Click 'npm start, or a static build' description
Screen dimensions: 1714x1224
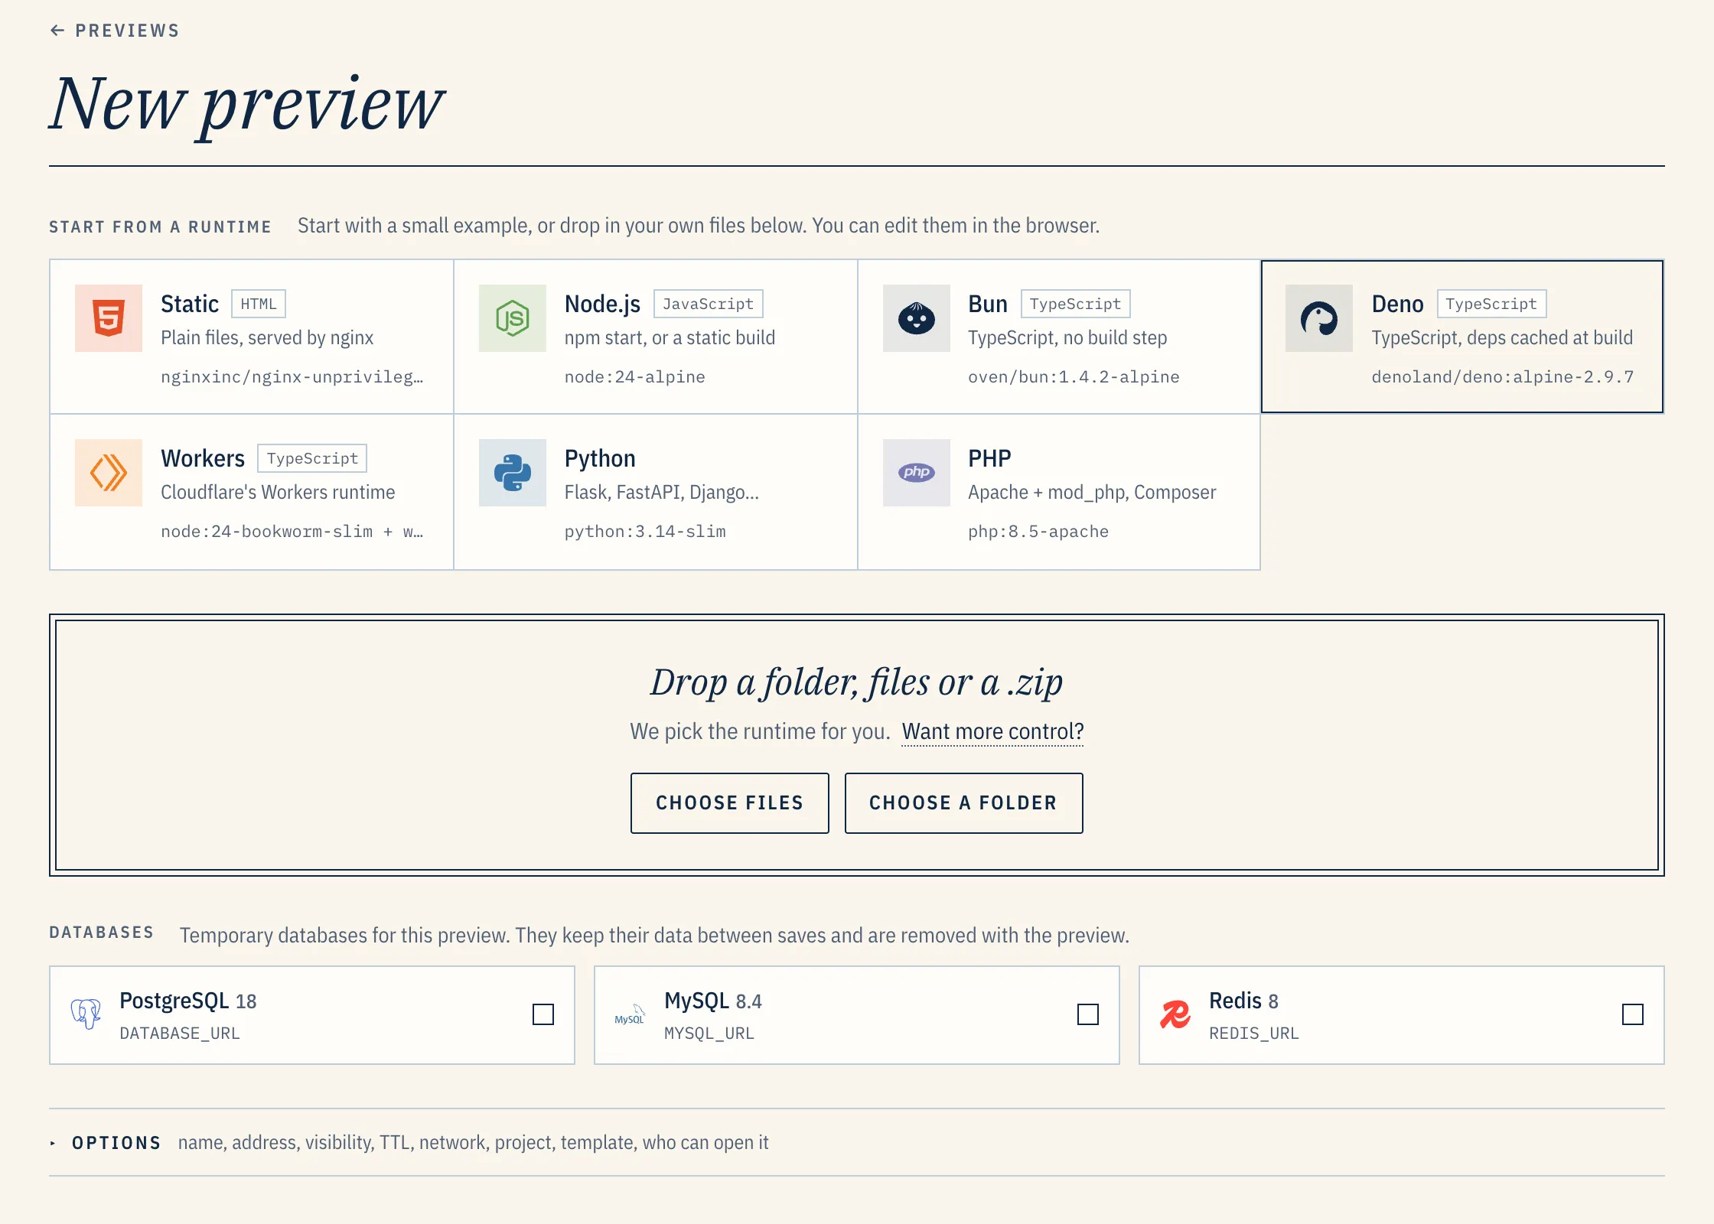click(670, 338)
